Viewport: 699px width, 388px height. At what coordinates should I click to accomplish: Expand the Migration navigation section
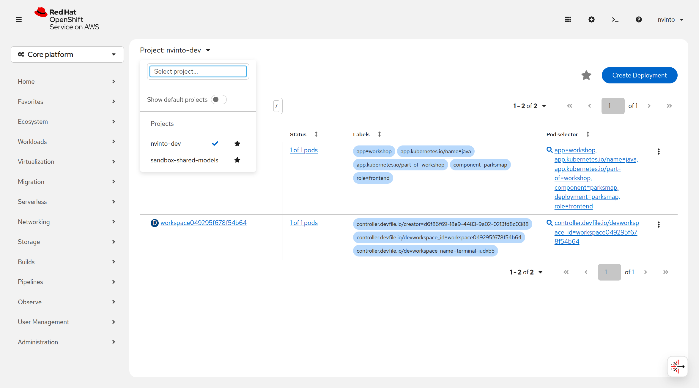[67, 182]
